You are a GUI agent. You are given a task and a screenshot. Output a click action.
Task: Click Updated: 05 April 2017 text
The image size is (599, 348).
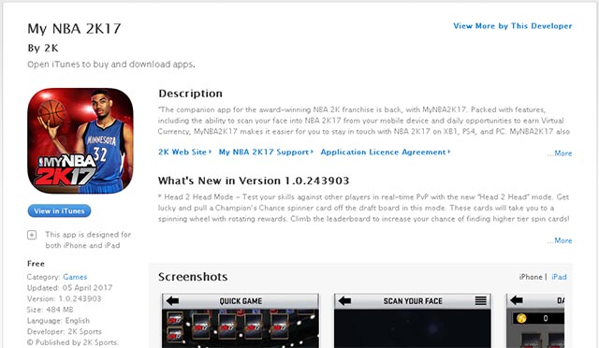69,287
